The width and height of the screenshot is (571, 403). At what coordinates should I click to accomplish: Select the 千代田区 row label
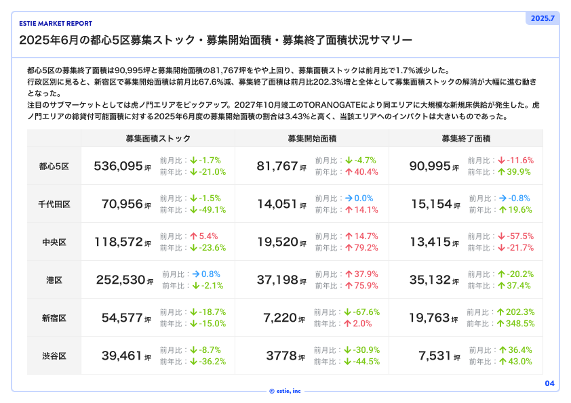click(x=54, y=205)
